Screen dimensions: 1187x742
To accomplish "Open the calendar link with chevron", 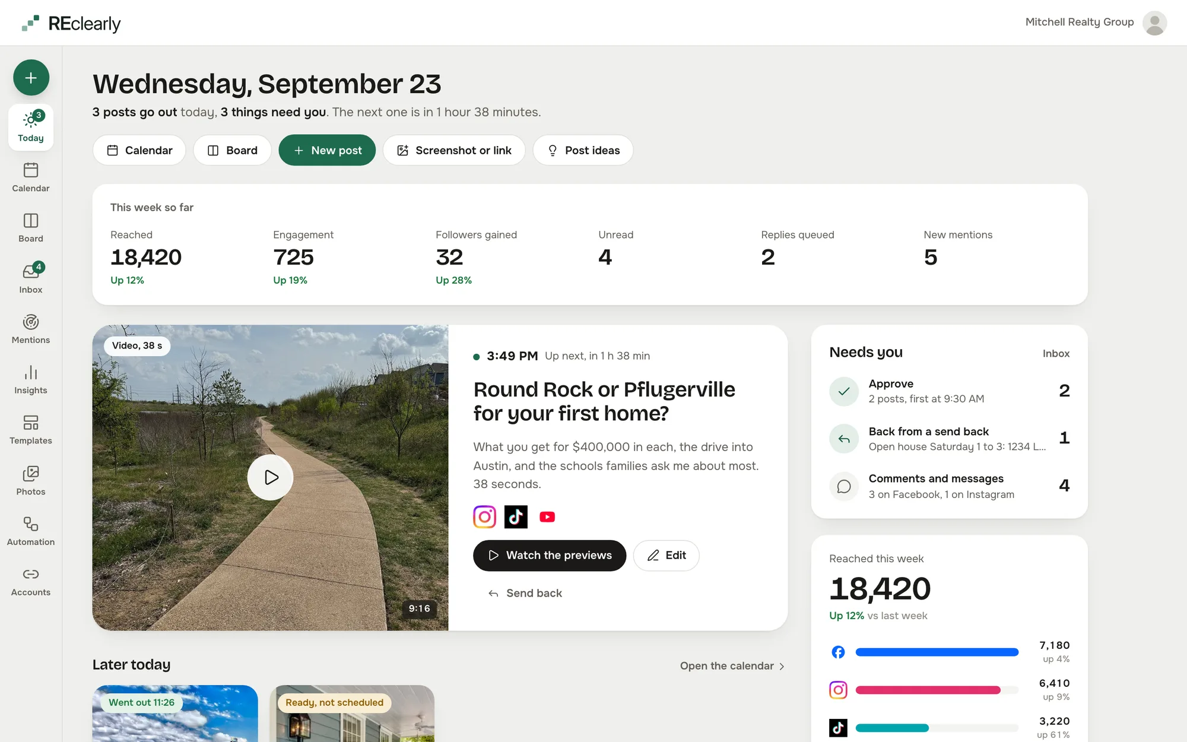I will pos(732,666).
